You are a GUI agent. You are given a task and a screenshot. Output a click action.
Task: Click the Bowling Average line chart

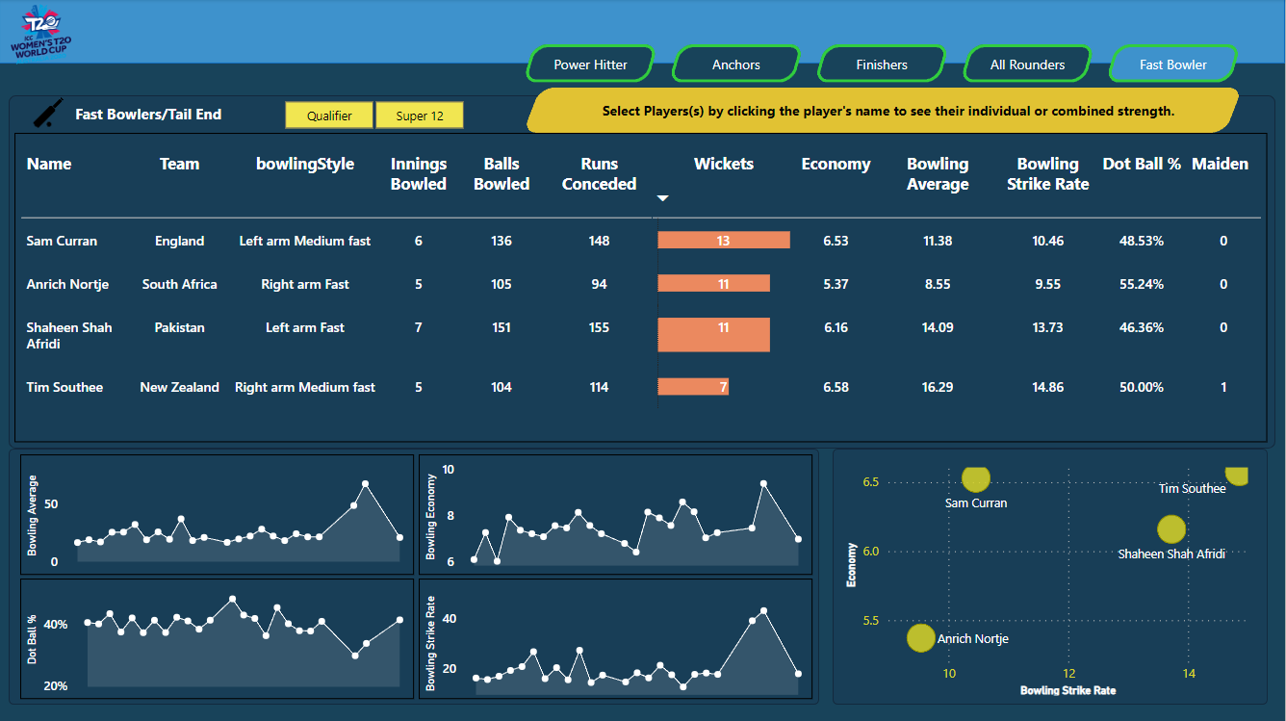tap(218, 515)
